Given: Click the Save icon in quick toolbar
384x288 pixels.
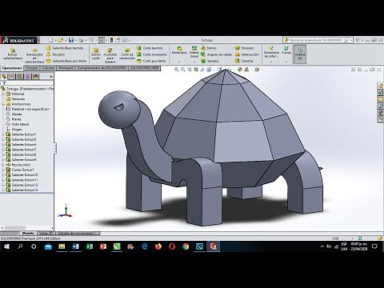Looking at the screenshot, I should pos(71,40).
